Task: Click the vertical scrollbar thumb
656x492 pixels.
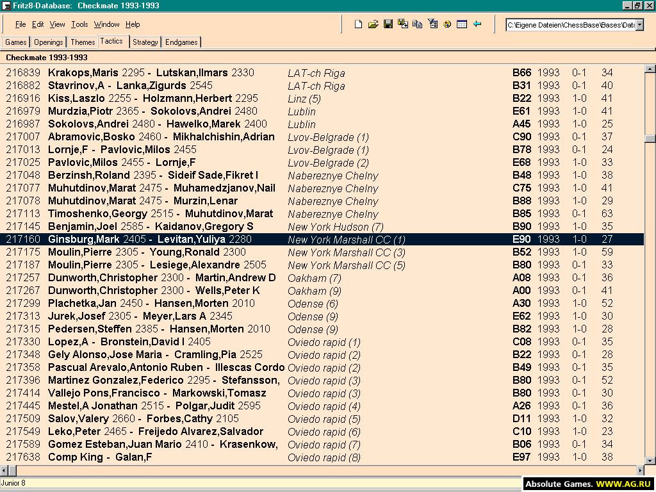Action: (650, 138)
